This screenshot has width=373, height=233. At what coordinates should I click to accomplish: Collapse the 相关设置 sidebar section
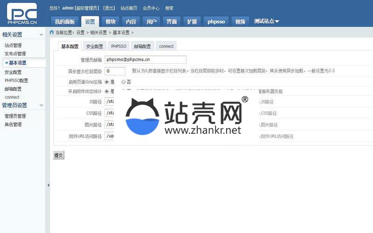pos(41,35)
